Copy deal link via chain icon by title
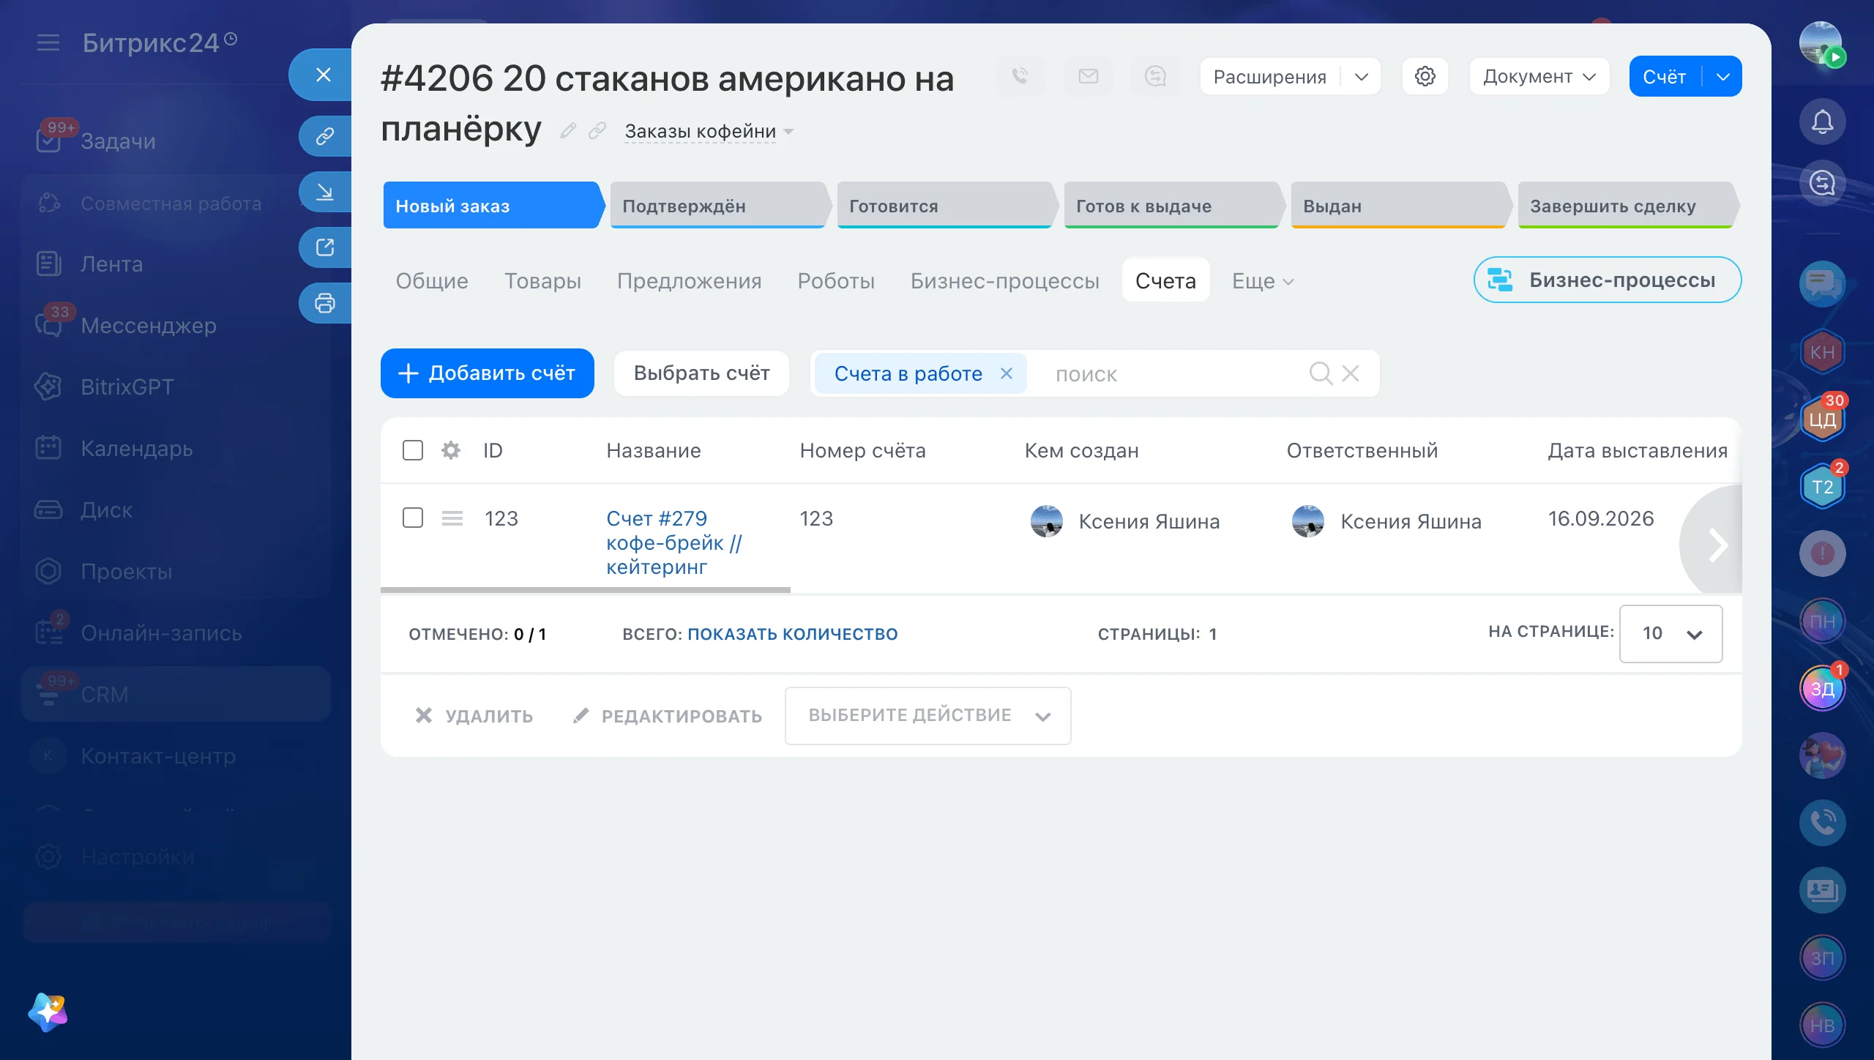Image resolution: width=1874 pixels, height=1060 pixels. (597, 131)
